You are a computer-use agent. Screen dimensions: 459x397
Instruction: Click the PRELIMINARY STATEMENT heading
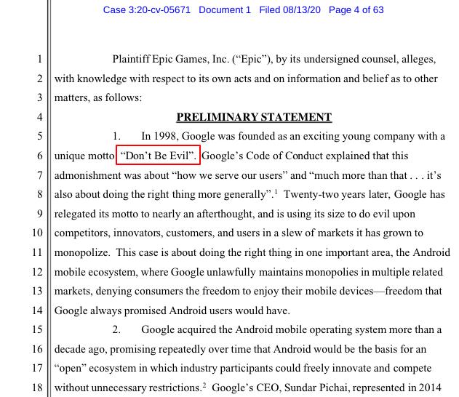(x=254, y=117)
